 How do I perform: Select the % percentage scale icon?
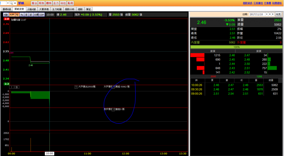click(x=22, y=15)
